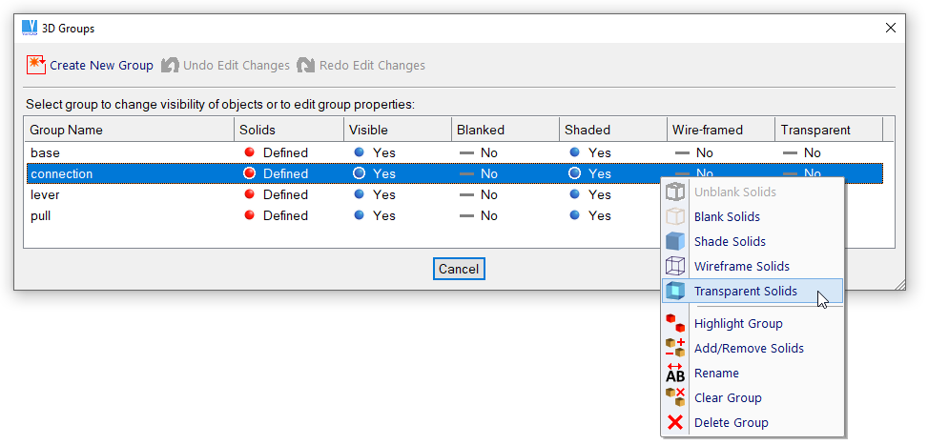Click Redo Edit Changes in toolbar
928x445 pixels.
(x=361, y=66)
